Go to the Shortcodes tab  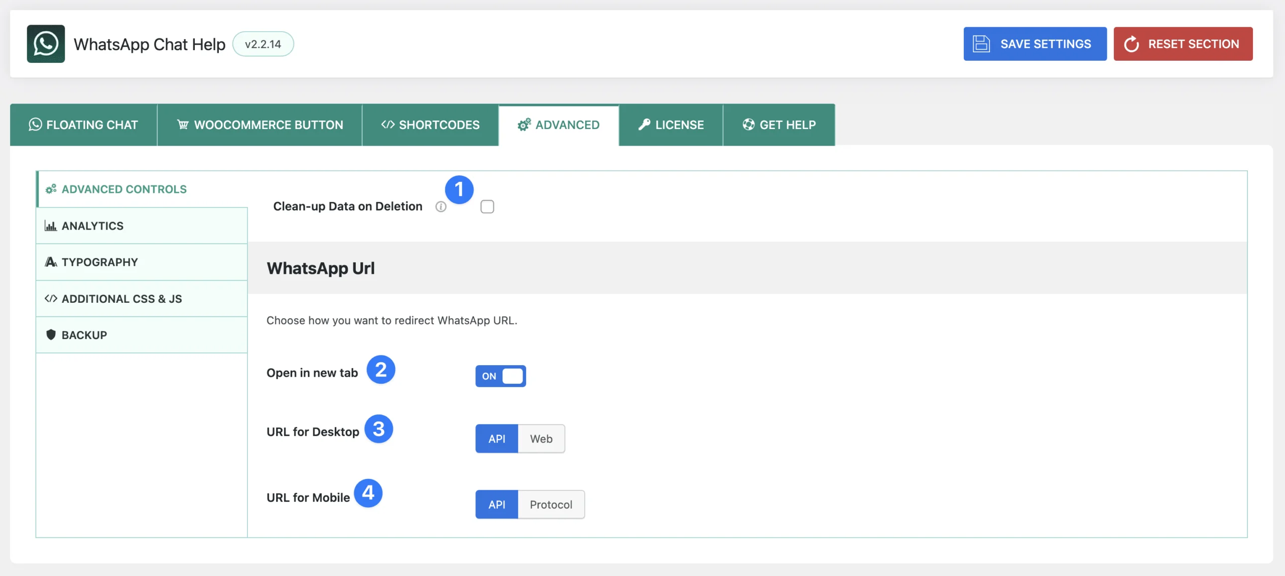(430, 125)
